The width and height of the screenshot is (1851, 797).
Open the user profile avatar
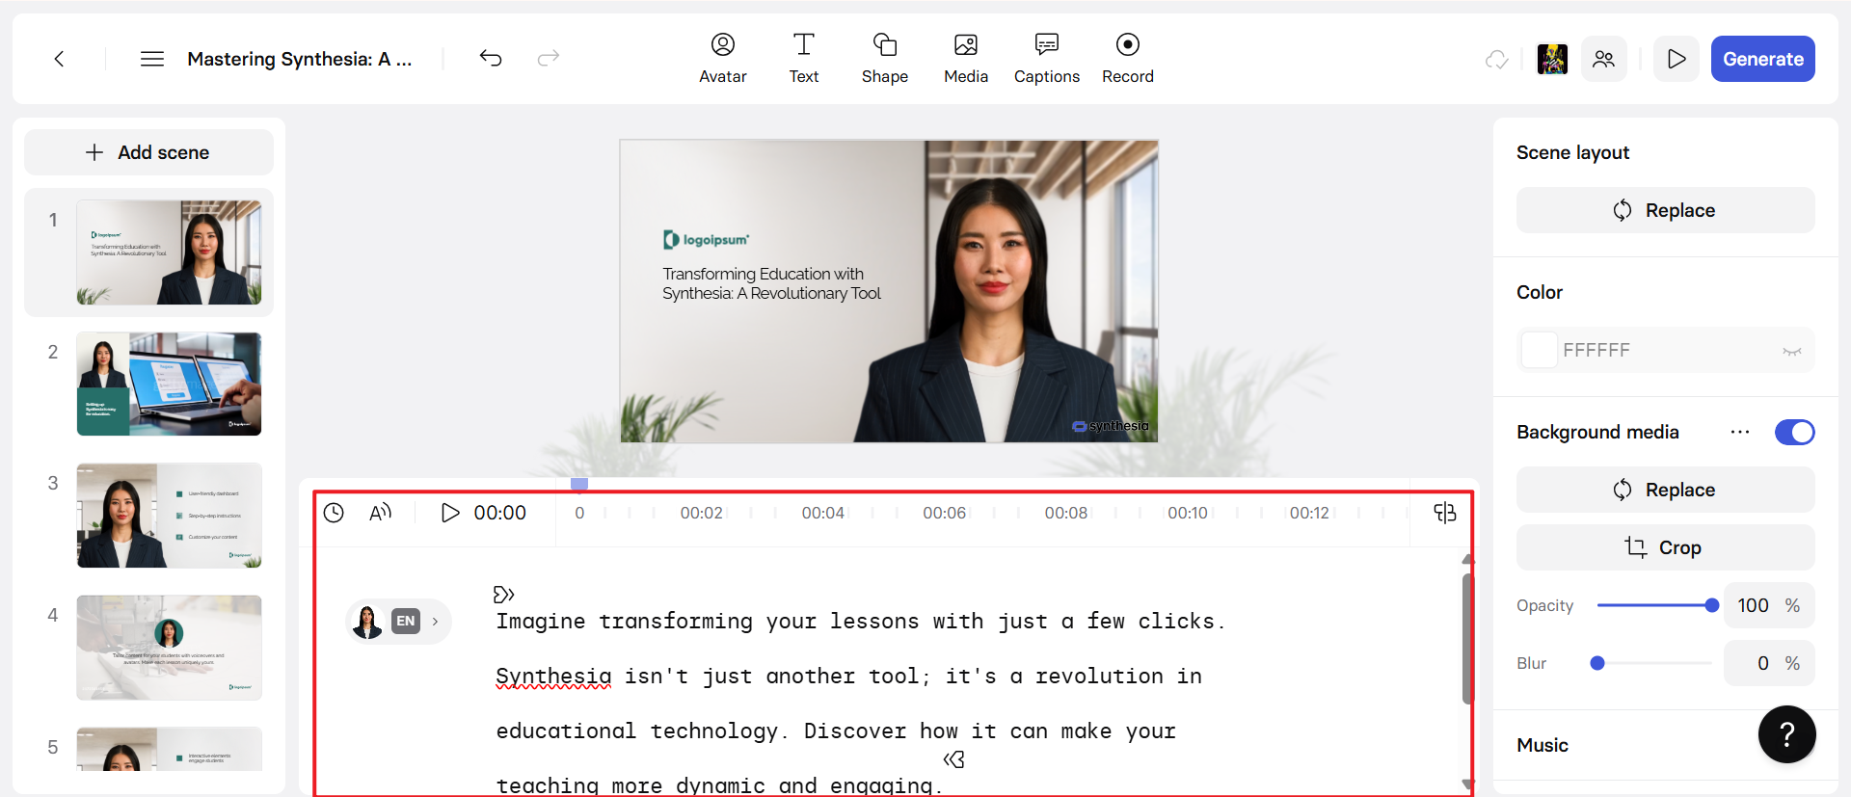pyautogui.click(x=1552, y=59)
